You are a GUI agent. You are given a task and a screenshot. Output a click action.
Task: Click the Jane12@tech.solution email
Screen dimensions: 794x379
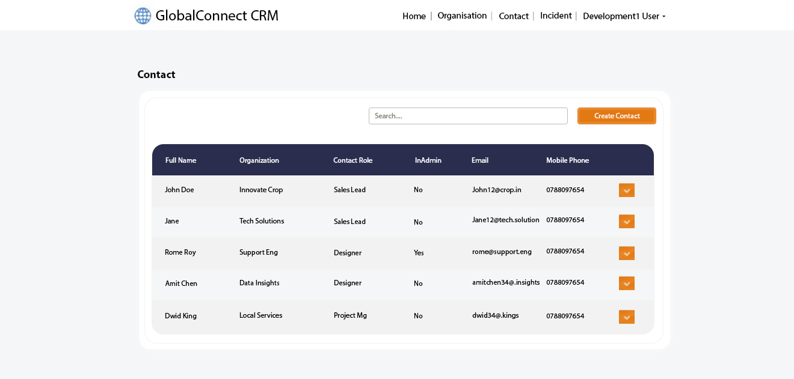506,220
